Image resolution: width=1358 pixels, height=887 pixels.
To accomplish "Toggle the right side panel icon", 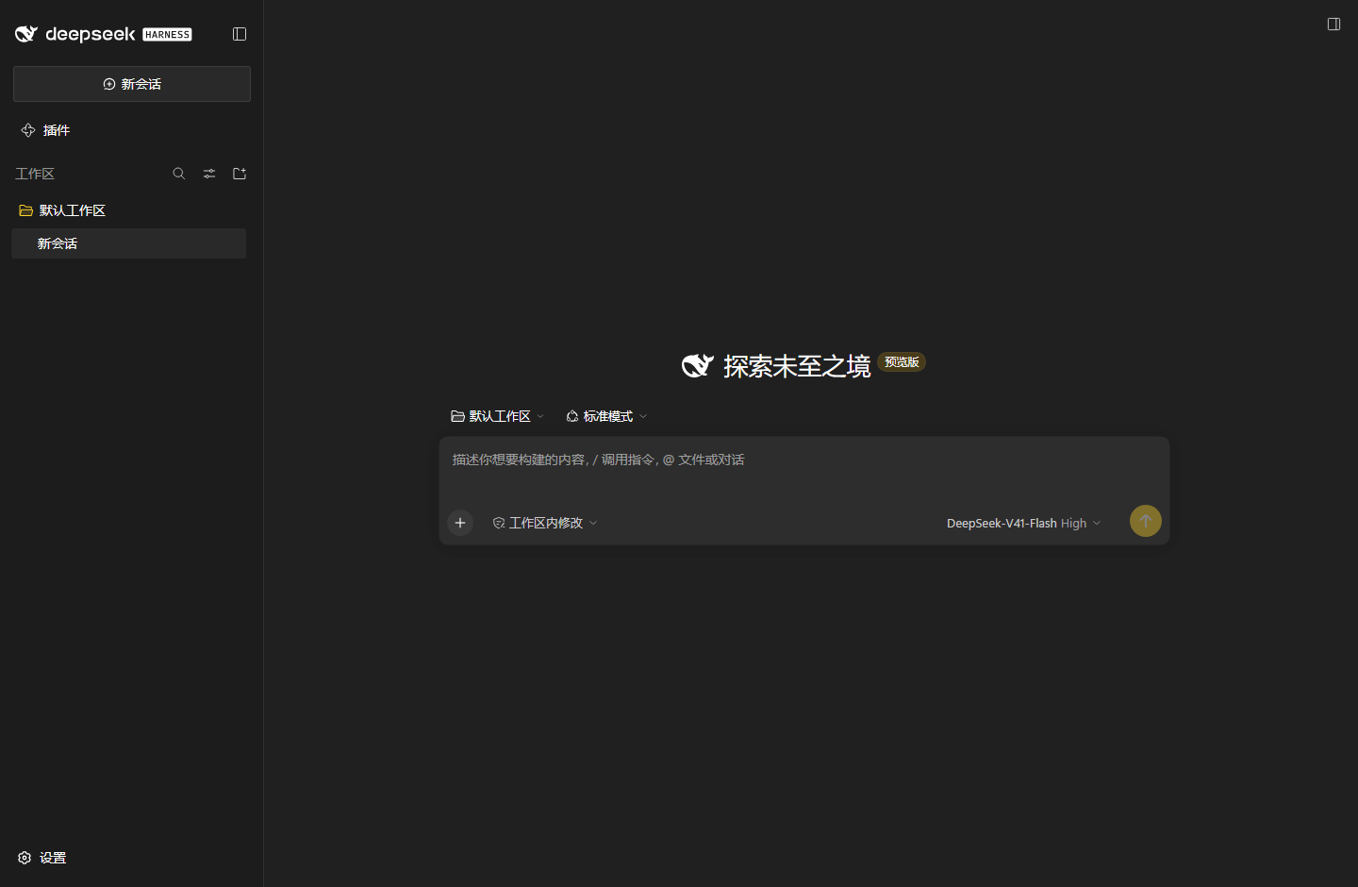I will [1333, 24].
